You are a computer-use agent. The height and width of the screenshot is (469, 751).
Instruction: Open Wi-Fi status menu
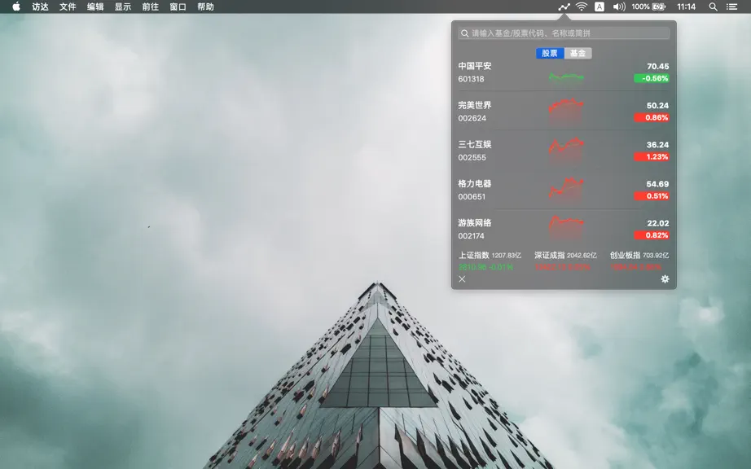(x=582, y=7)
